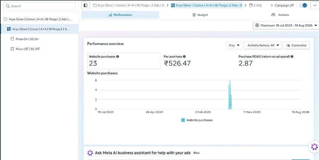Select the Arya Silver campaign row in the sidebar

pos(39,19)
